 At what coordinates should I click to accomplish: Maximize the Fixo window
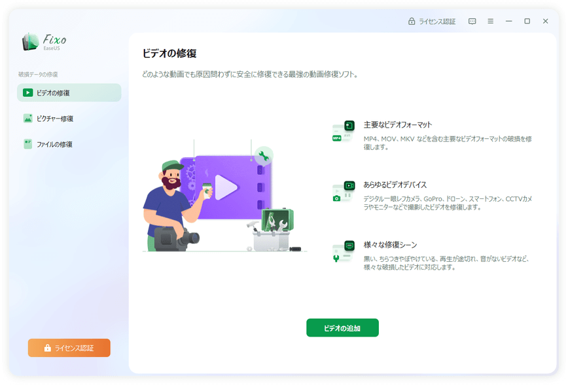pyautogui.click(x=527, y=22)
